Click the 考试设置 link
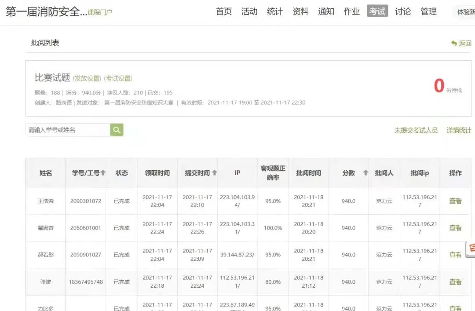 click(118, 78)
